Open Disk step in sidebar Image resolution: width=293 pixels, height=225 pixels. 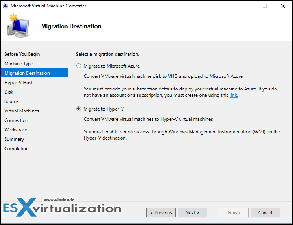[x=9, y=92]
